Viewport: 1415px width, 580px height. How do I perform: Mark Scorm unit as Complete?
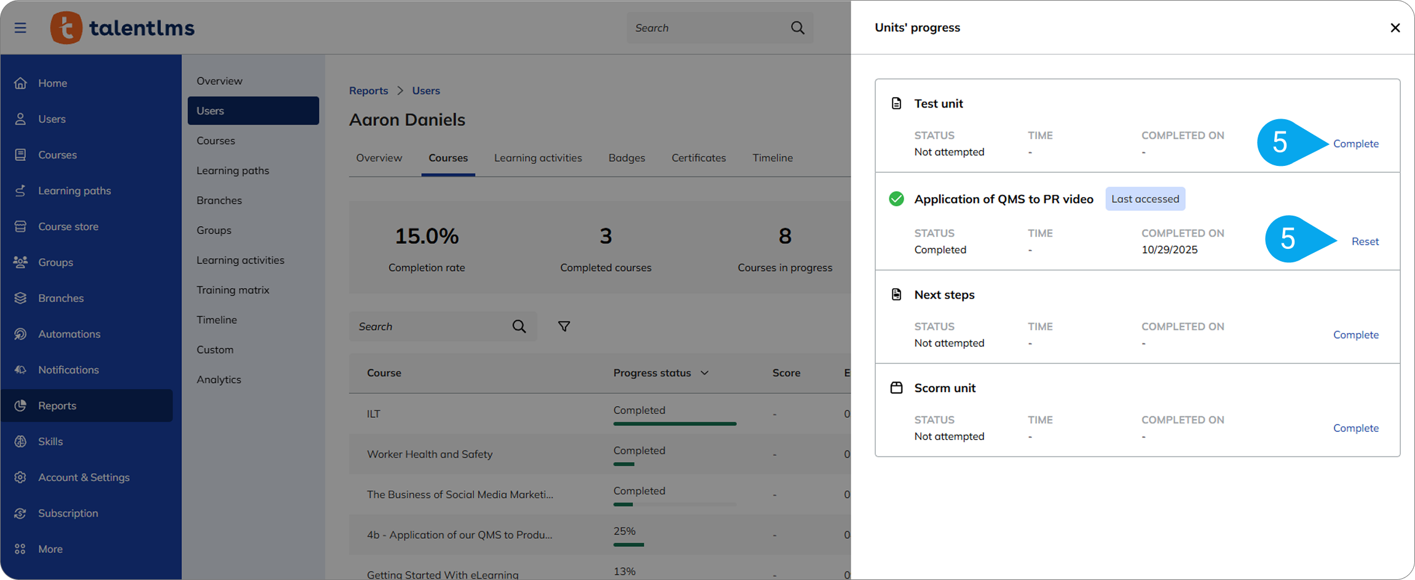click(1355, 428)
